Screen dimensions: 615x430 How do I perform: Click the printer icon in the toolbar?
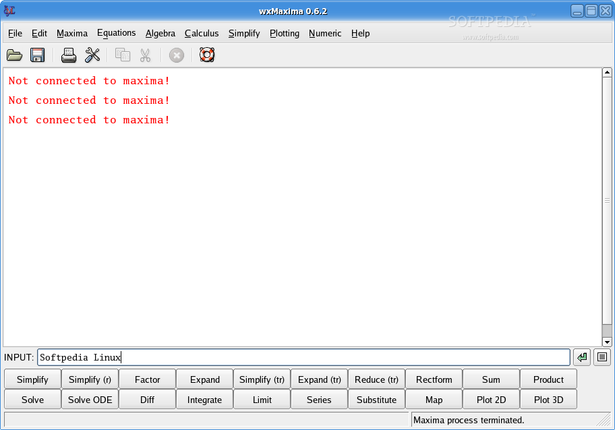(x=69, y=55)
